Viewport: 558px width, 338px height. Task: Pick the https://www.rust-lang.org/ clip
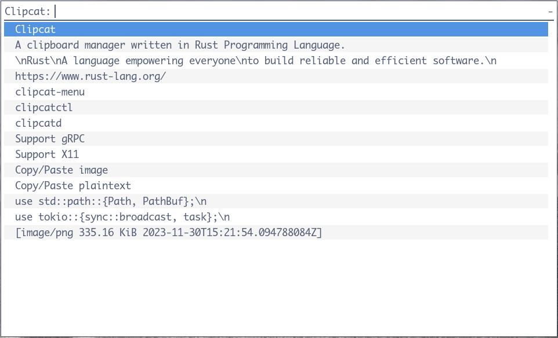click(276, 76)
